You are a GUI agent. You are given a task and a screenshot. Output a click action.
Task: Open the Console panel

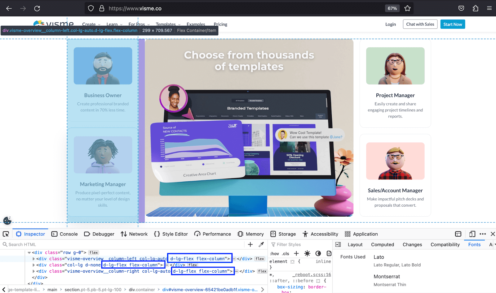64,234
